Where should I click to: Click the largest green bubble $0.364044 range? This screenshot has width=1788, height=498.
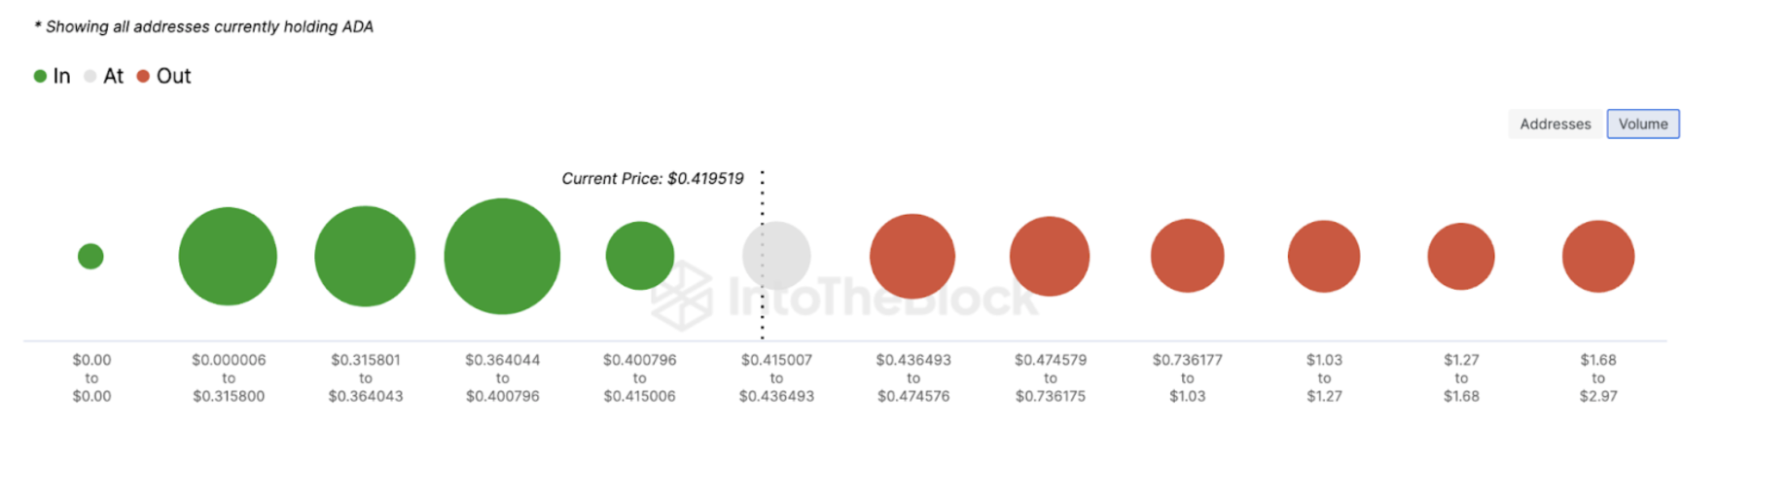[502, 257]
